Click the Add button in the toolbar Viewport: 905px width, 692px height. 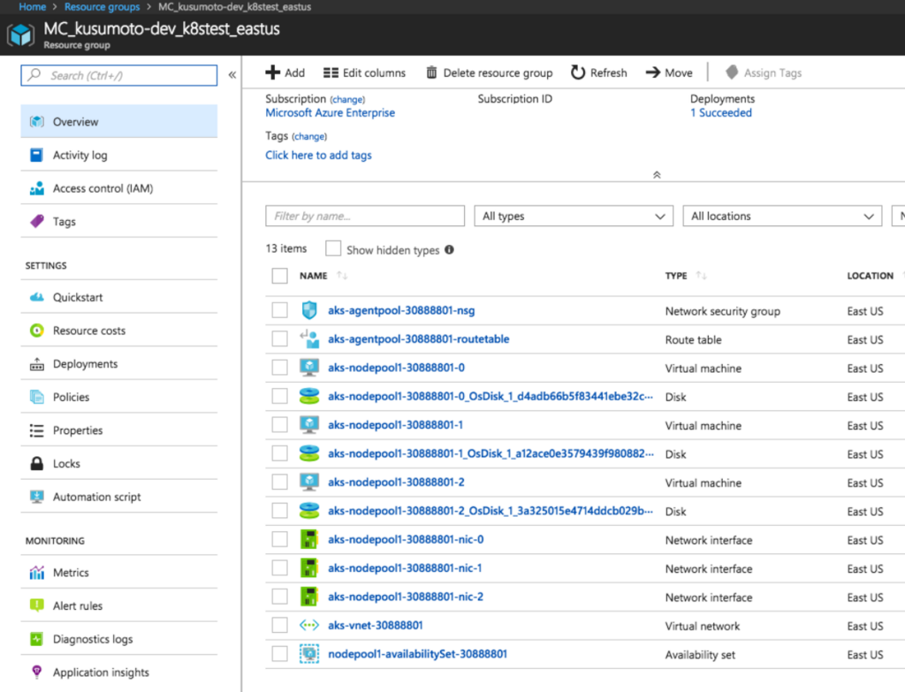click(285, 72)
